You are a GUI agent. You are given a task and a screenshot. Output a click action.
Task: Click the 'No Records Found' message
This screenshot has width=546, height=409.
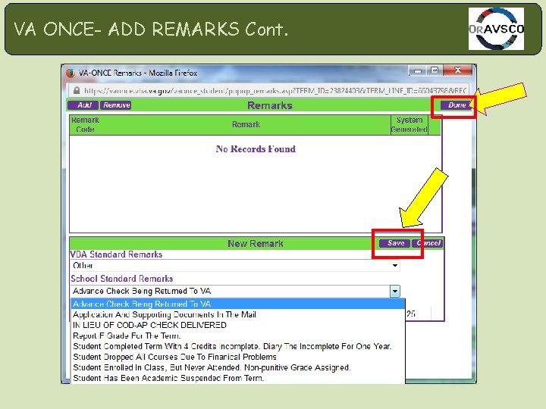256,149
